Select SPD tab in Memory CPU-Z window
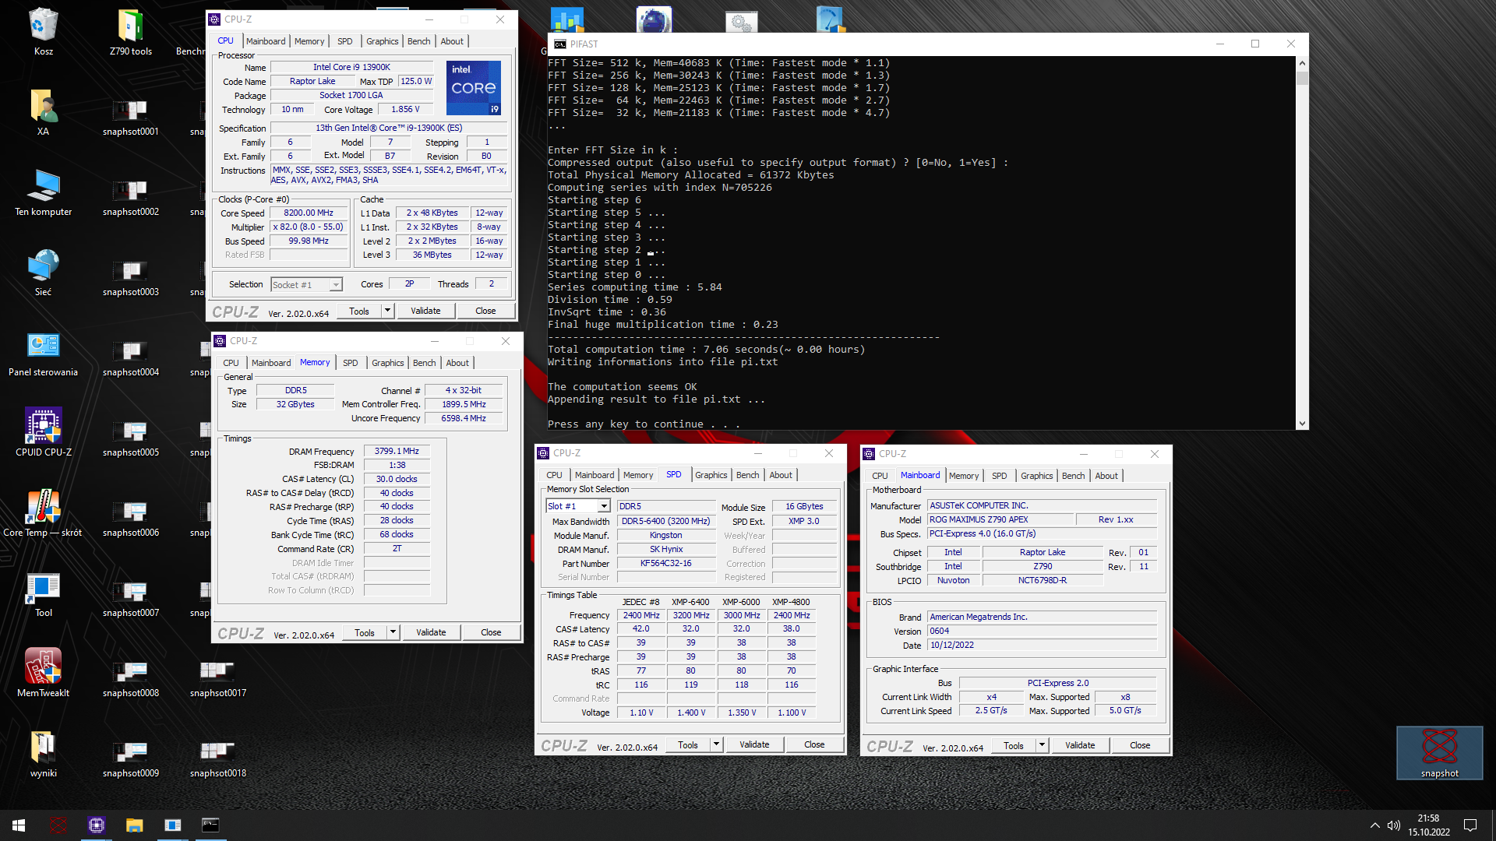 (x=351, y=363)
